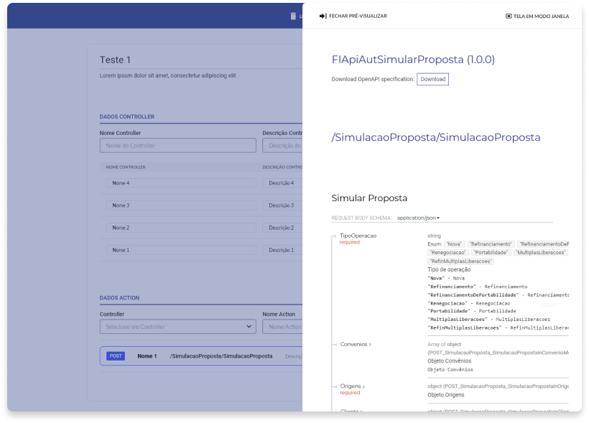Image resolution: width=589 pixels, height=423 pixels.
Task: Click the 'Nome do Controller' input field
Action: pyautogui.click(x=177, y=146)
